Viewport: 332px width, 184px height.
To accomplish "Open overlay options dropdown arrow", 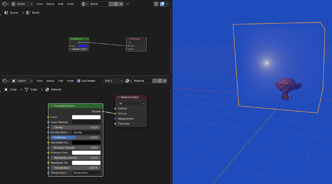I will pos(167,4).
